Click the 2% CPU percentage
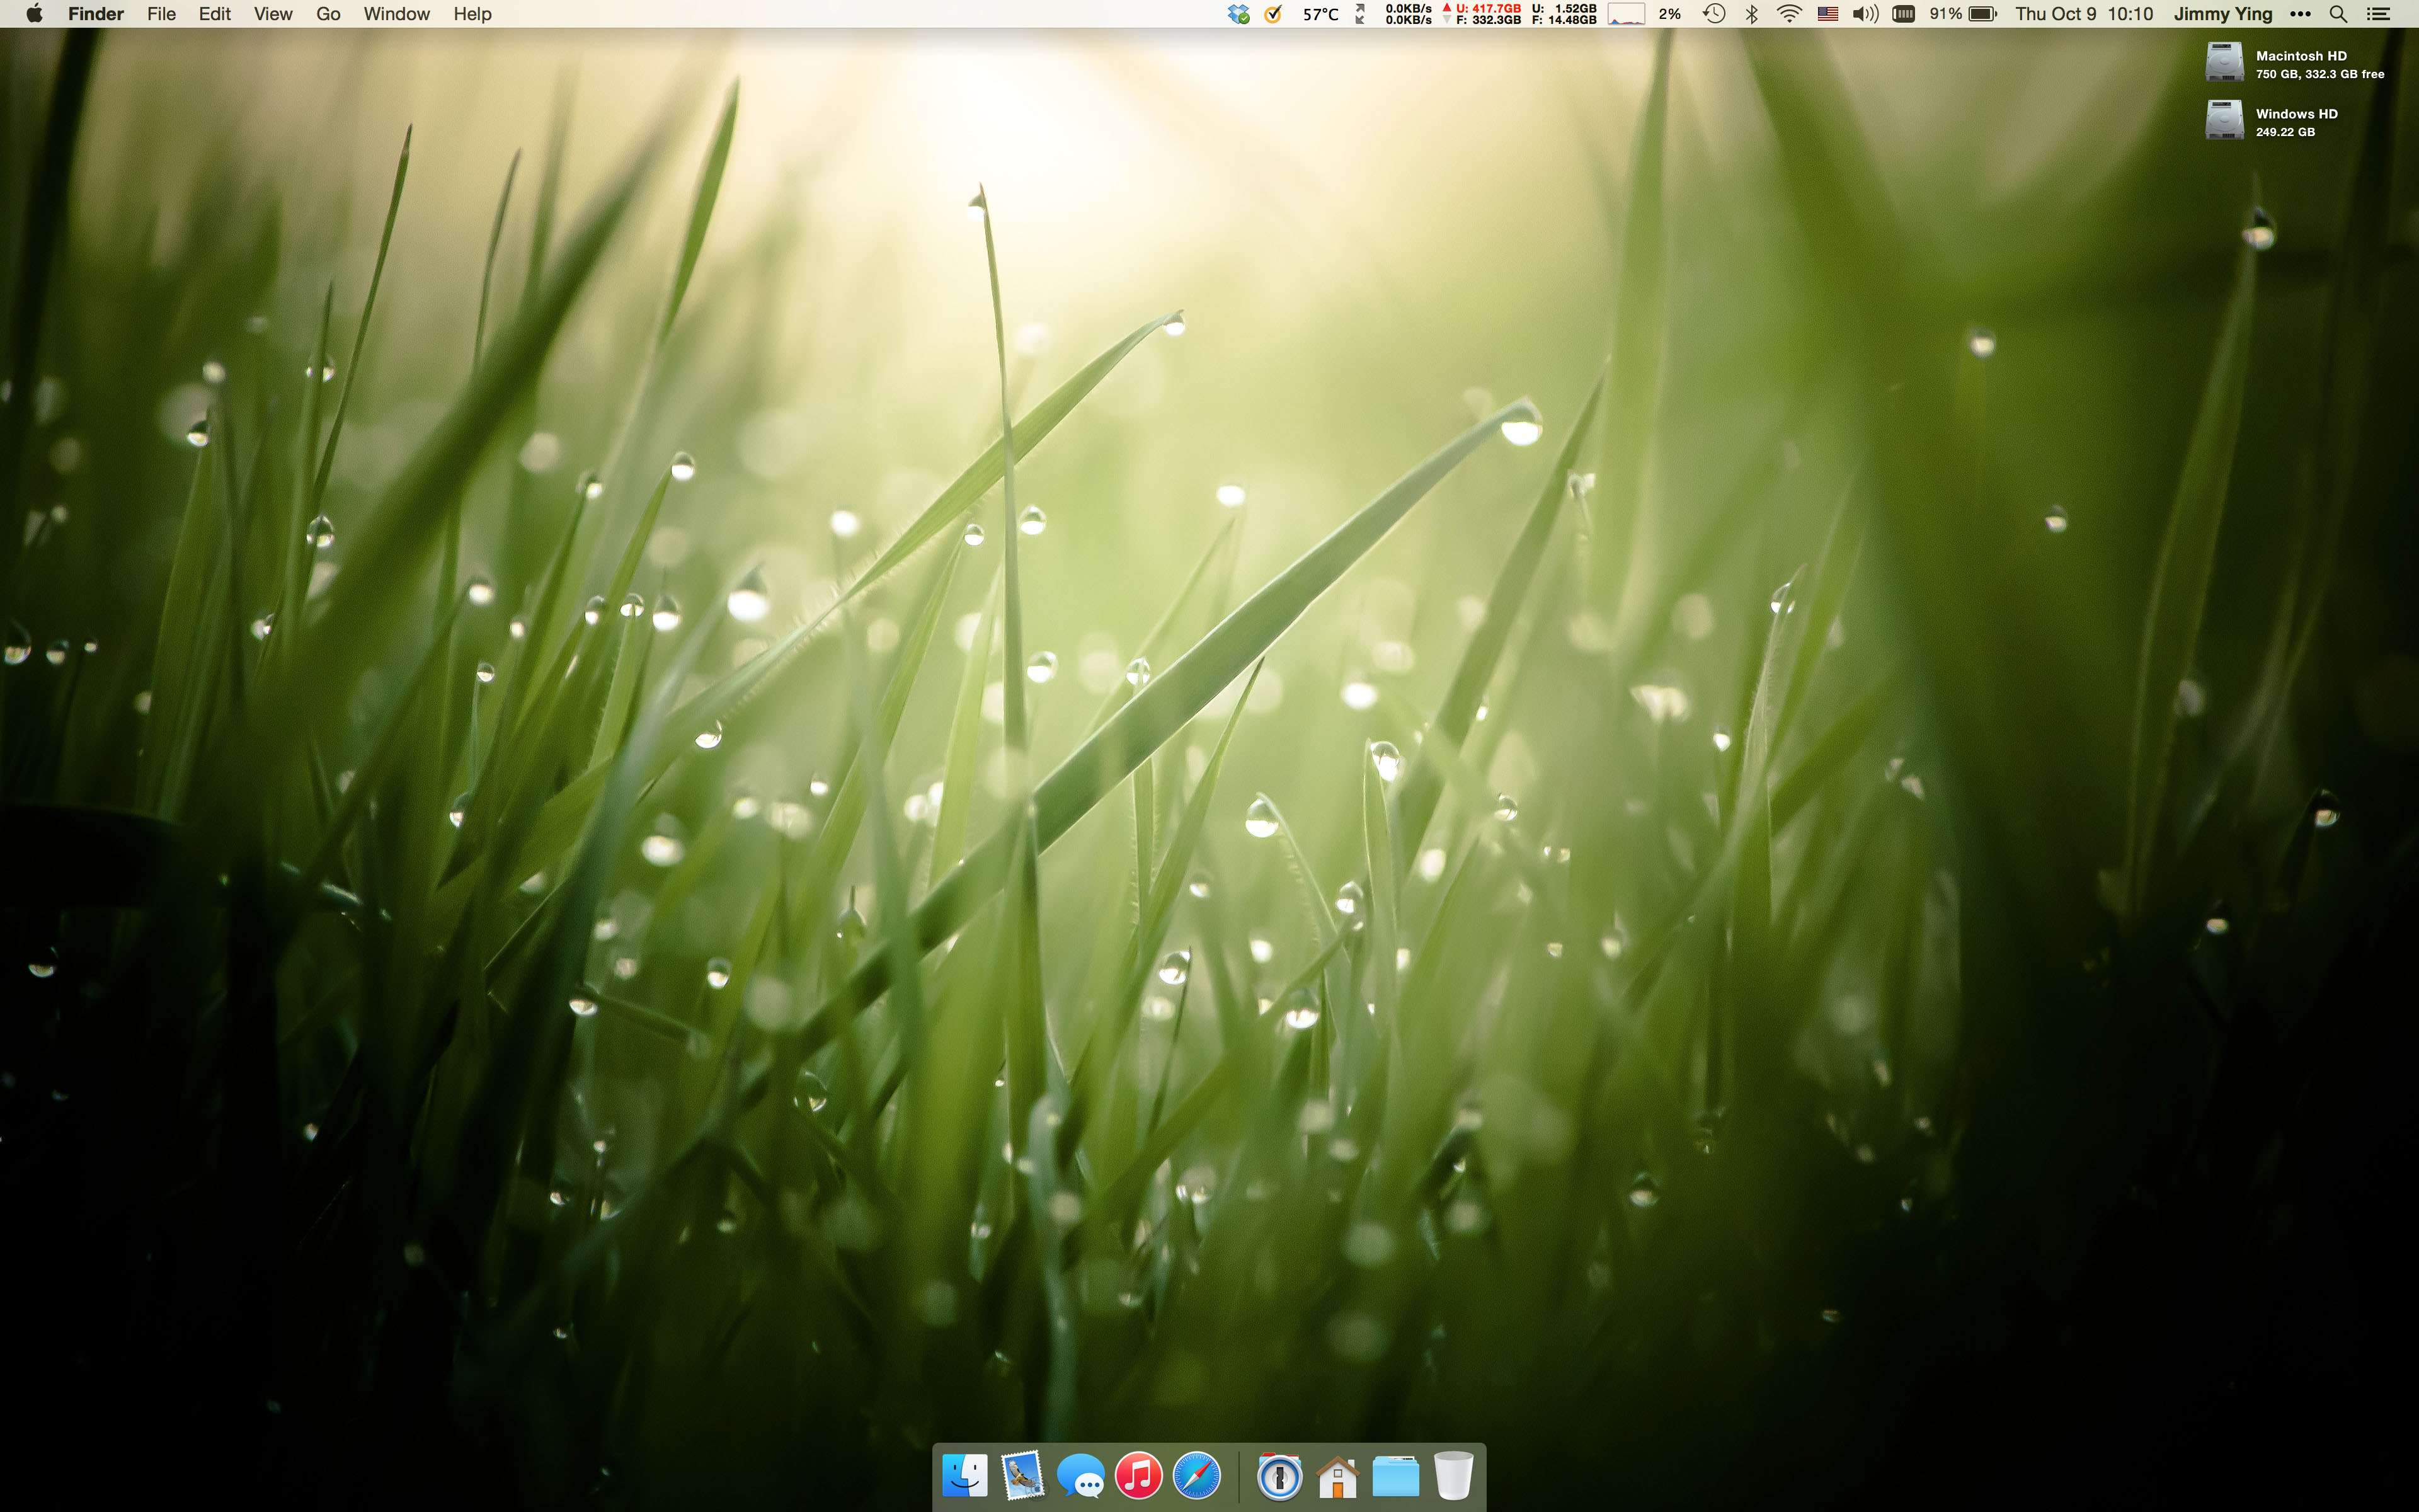 [x=1669, y=14]
